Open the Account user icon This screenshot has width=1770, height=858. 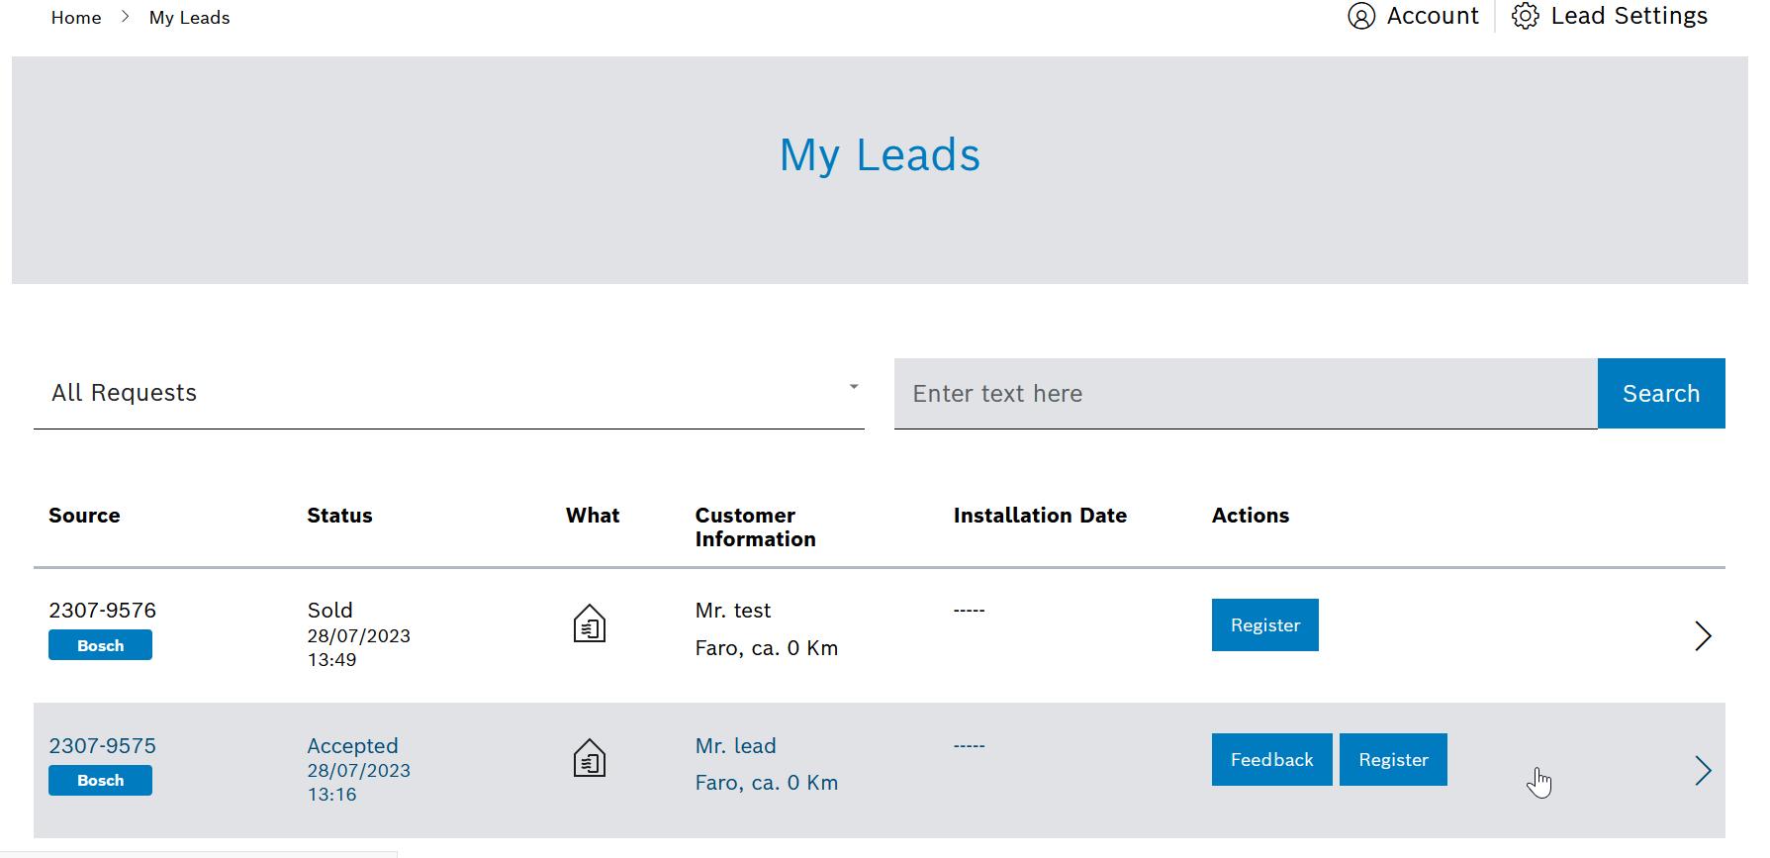[x=1361, y=16]
